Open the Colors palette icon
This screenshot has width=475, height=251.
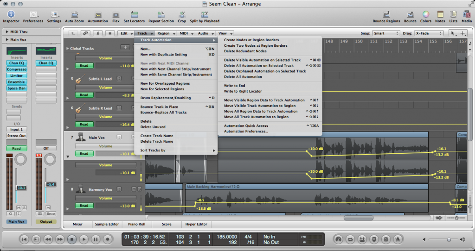pos(425,14)
